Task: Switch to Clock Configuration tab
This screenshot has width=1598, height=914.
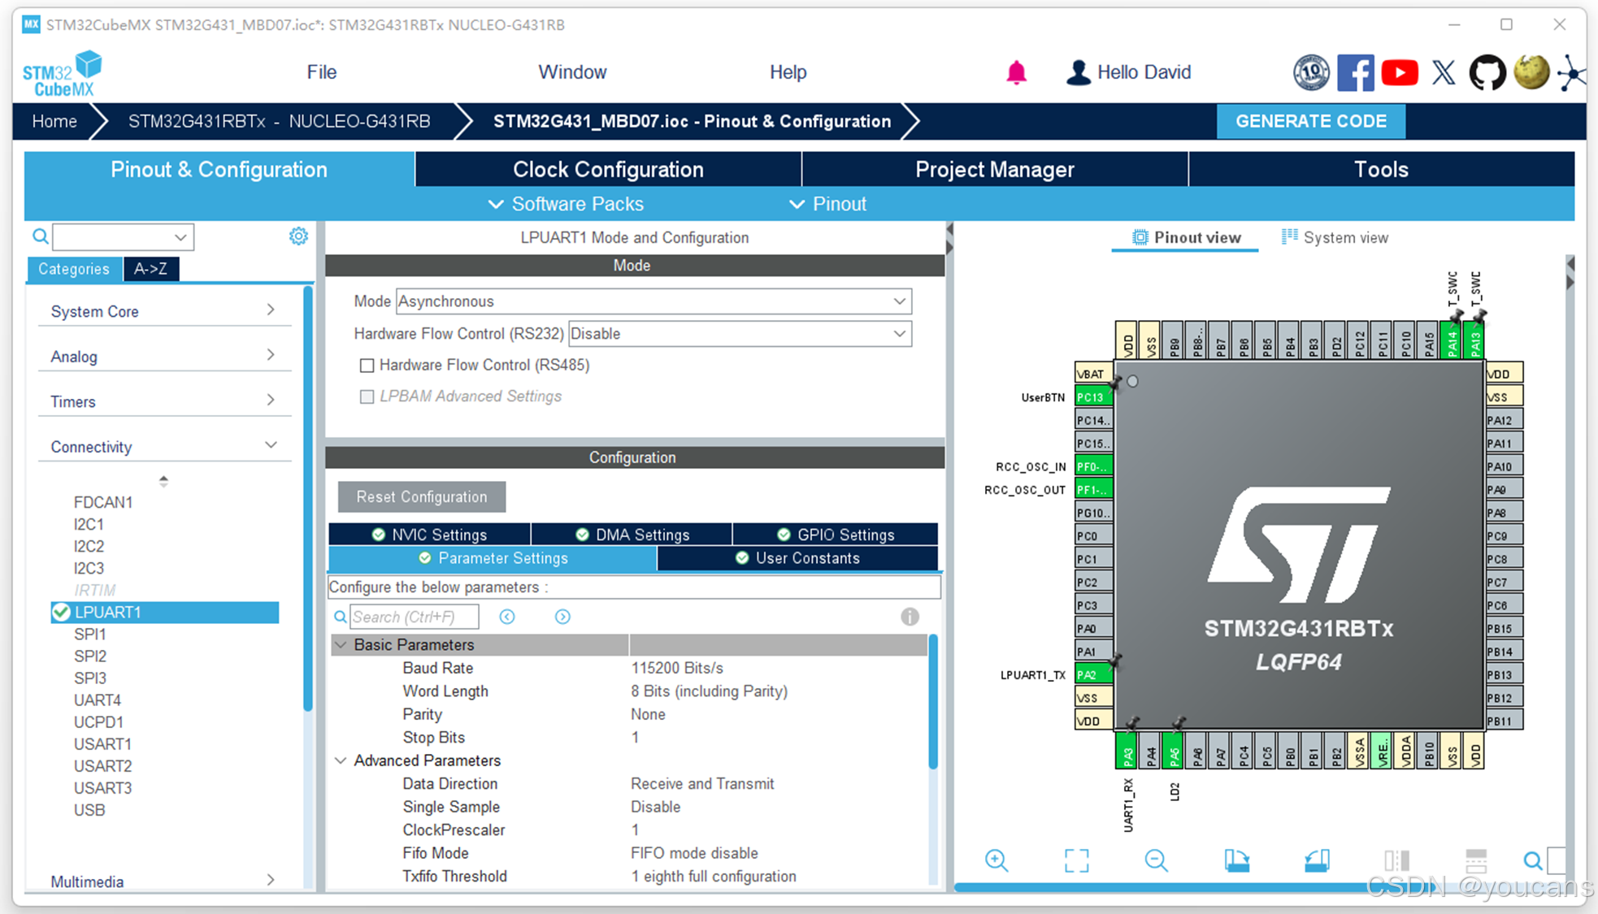Action: point(607,169)
